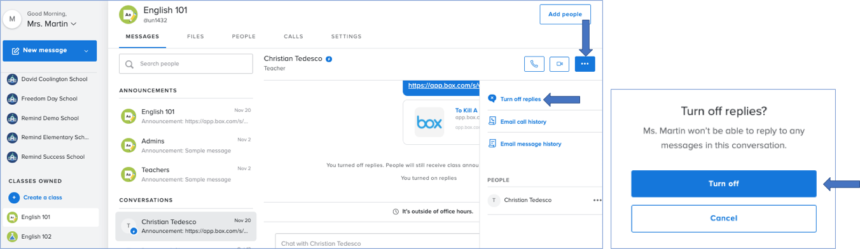Viewport: 860px width, 249px height.
Task: Select English 101 in Classes Owned
Action: [50, 217]
